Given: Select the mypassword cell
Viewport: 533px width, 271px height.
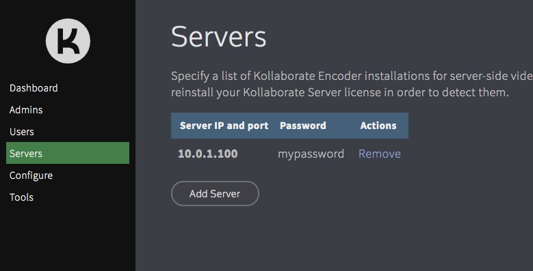Looking at the screenshot, I should pyautogui.click(x=311, y=154).
